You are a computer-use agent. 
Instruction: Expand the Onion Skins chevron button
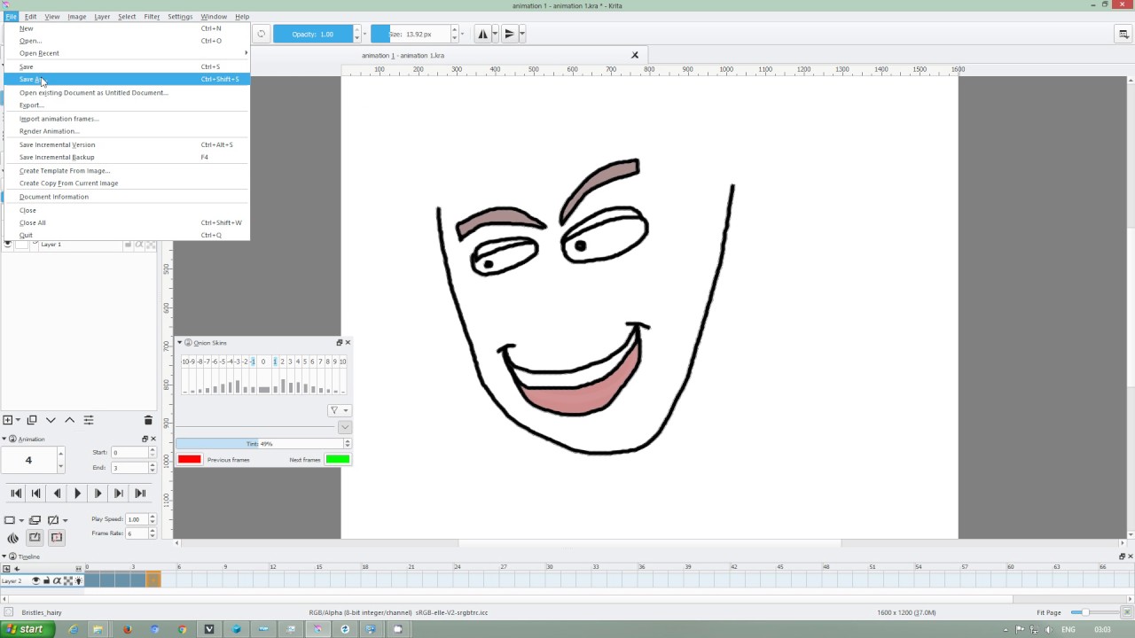345,427
